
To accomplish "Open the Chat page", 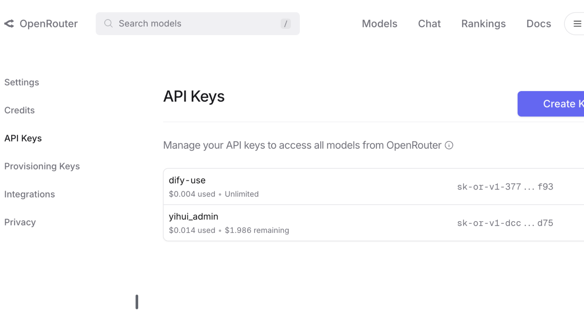I will pos(429,24).
